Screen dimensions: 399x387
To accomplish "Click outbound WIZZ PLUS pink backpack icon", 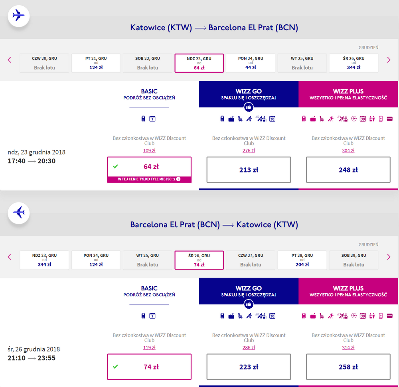I will (304, 119).
